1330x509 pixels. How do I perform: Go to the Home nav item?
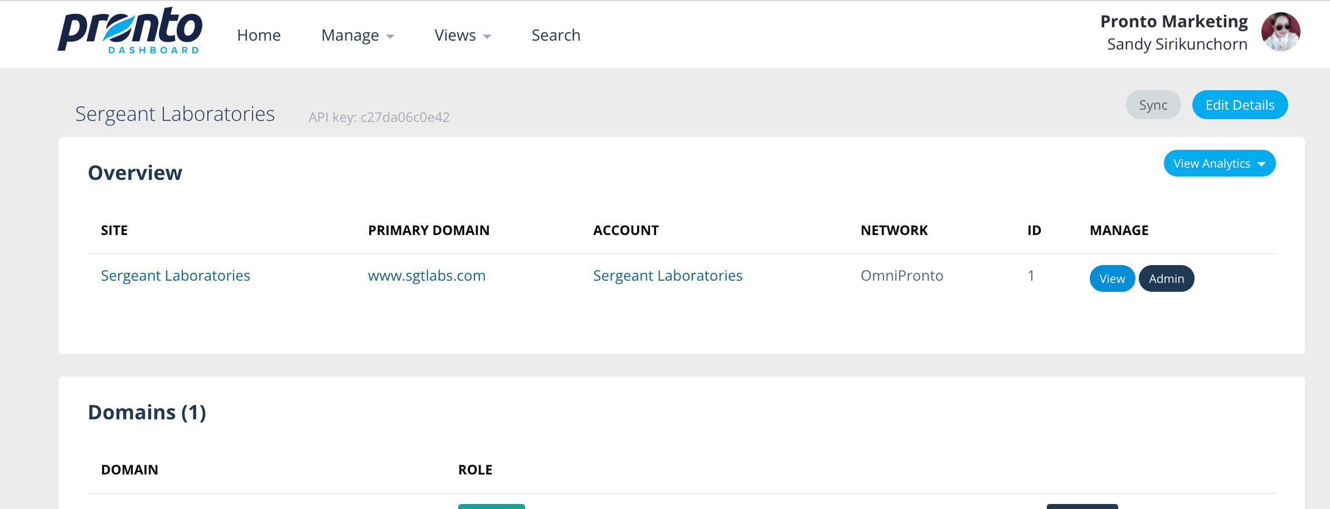pos(259,35)
